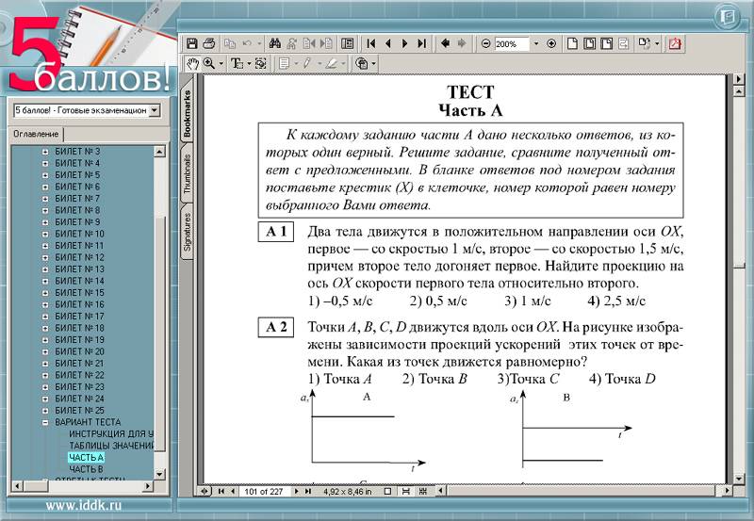This screenshot has width=754, height=521.
Task: Open the Signatures side tab
Action: (x=187, y=232)
